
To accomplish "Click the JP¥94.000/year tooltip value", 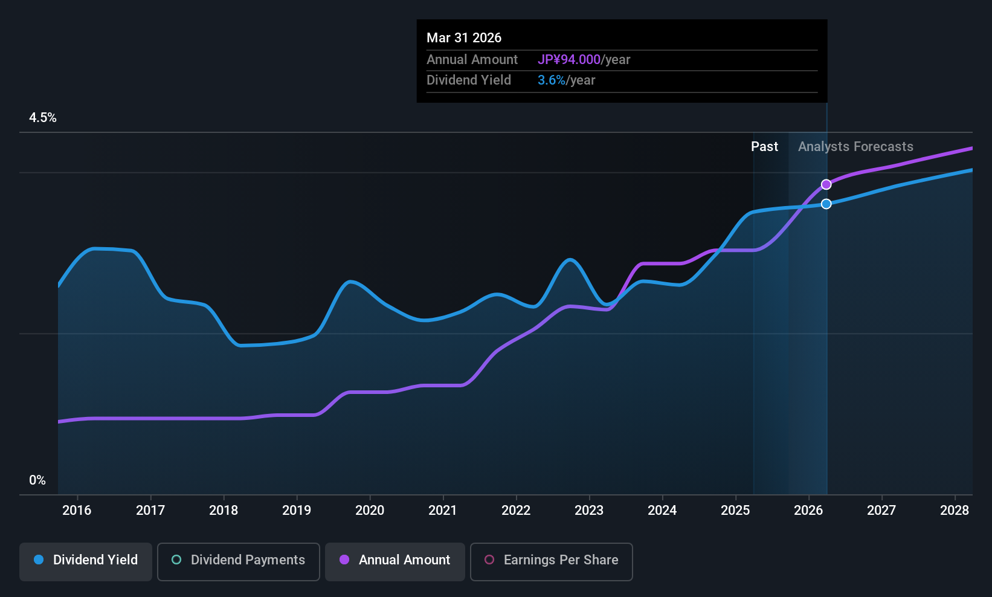I will 584,60.
